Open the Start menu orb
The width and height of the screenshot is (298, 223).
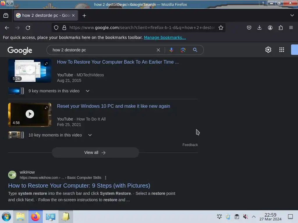pyautogui.click(x=6, y=217)
